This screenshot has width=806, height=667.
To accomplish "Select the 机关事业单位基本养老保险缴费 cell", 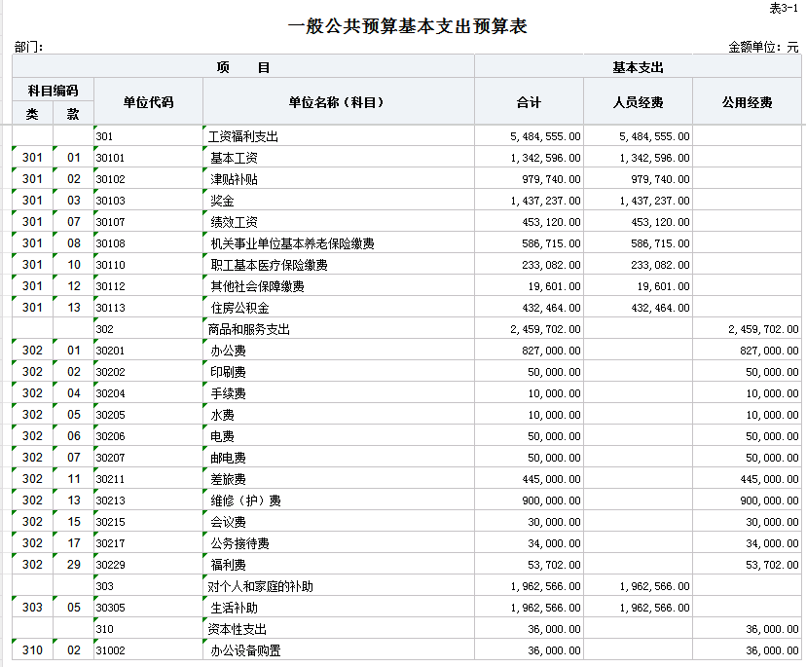I will 338,243.
